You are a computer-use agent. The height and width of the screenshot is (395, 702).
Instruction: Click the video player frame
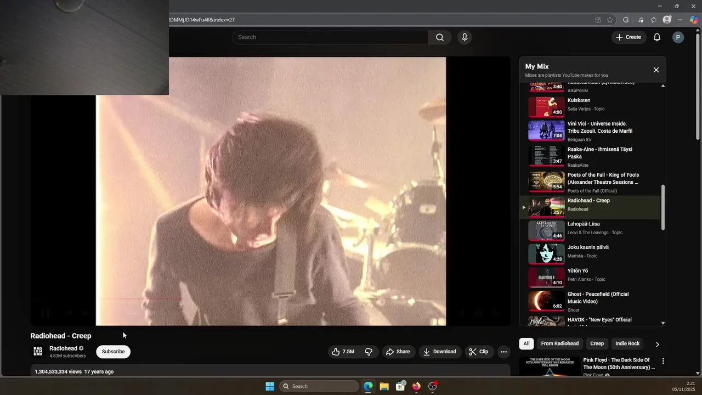click(270, 191)
